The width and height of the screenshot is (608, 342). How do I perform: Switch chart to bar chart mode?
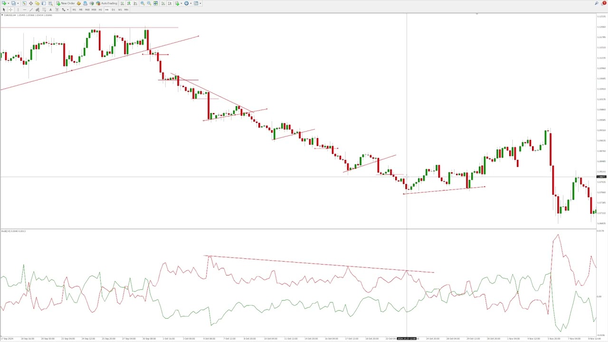(x=122, y=3)
